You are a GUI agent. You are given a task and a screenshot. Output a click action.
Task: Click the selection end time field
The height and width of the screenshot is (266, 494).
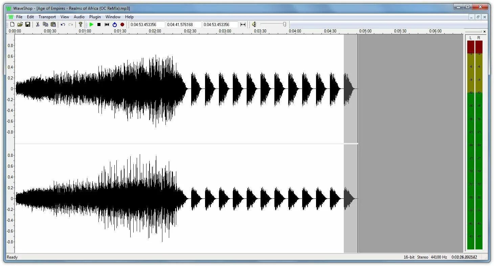220,24
